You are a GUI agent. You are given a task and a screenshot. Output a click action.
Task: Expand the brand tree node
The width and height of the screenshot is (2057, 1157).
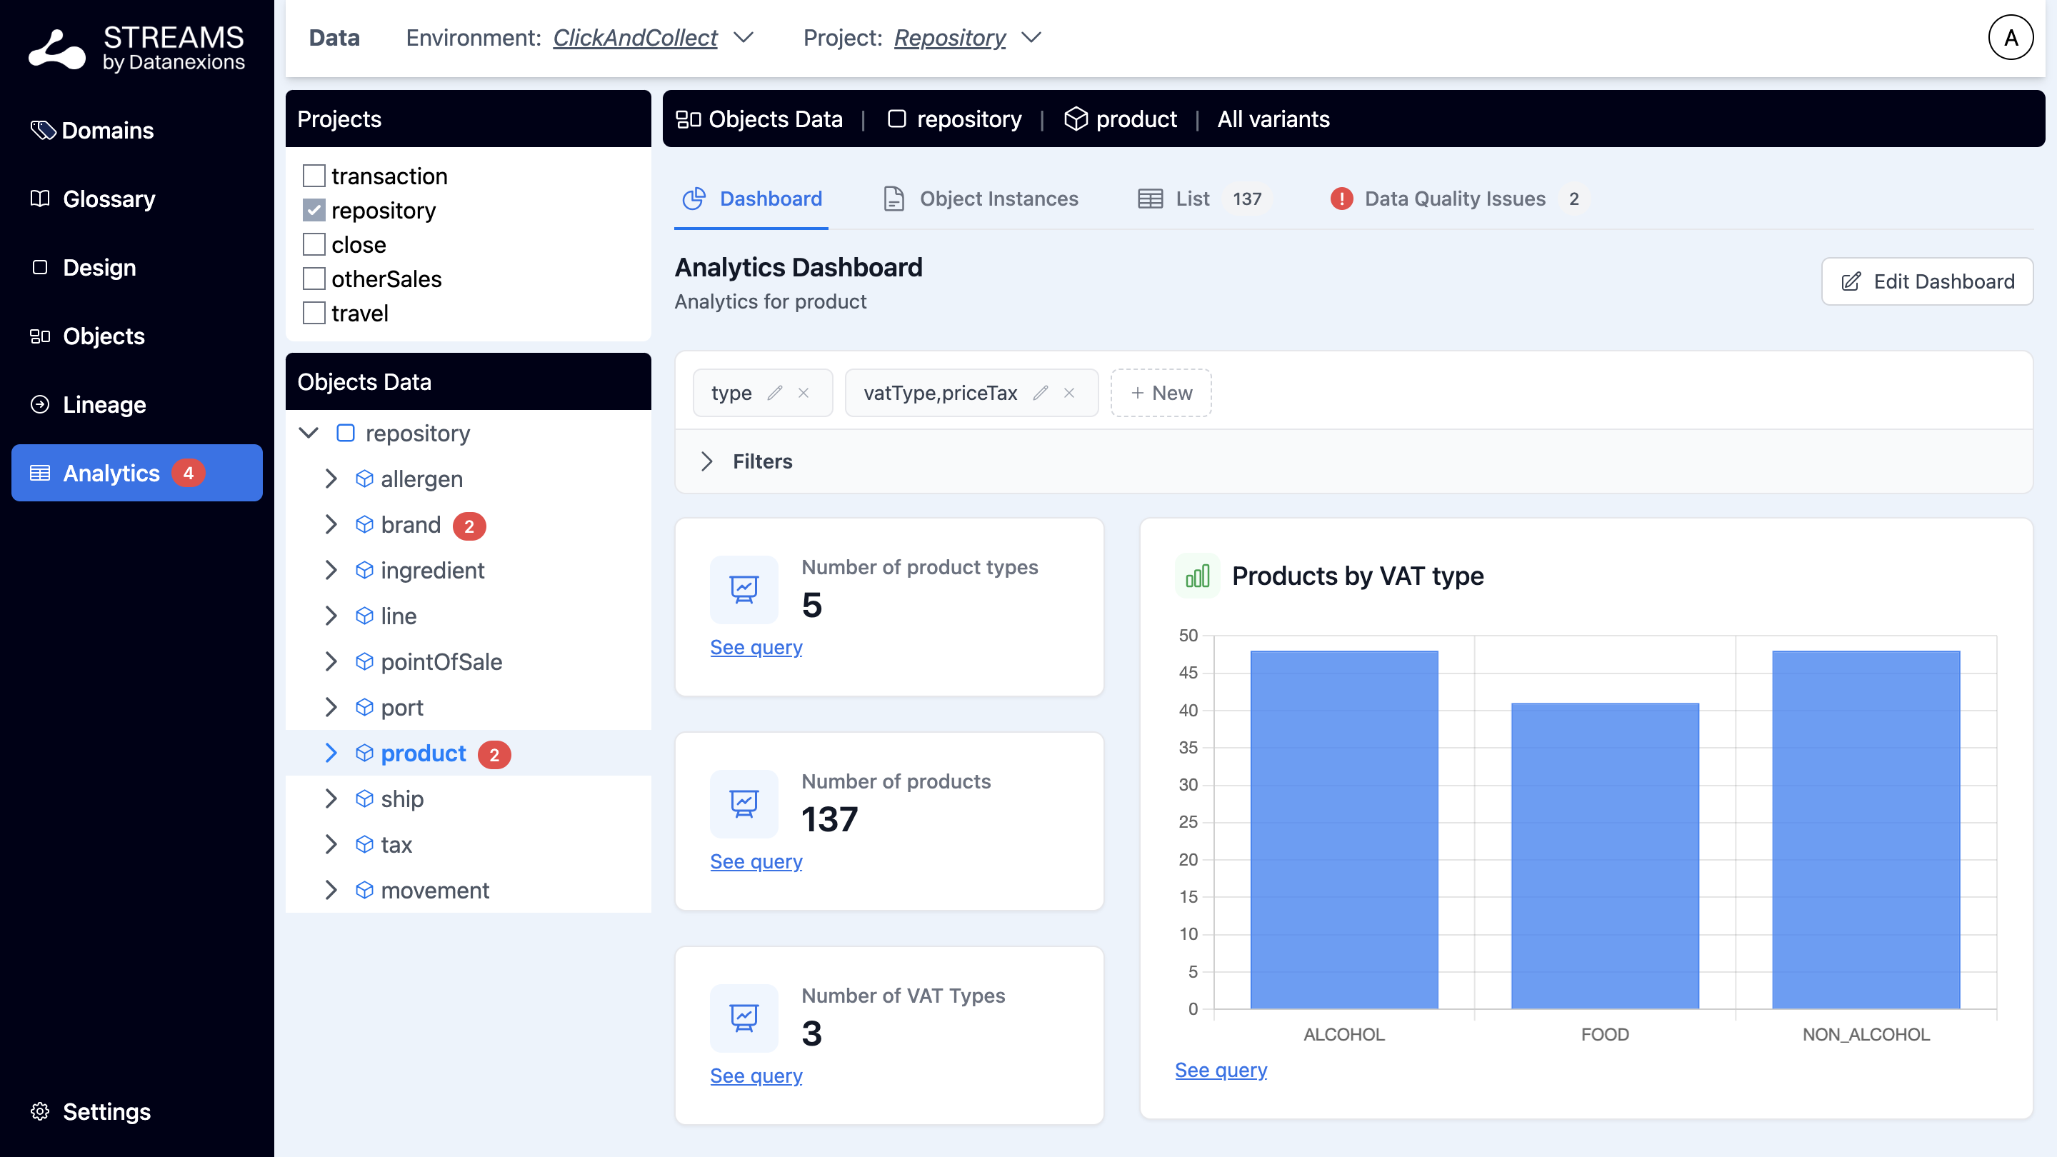[331, 525]
